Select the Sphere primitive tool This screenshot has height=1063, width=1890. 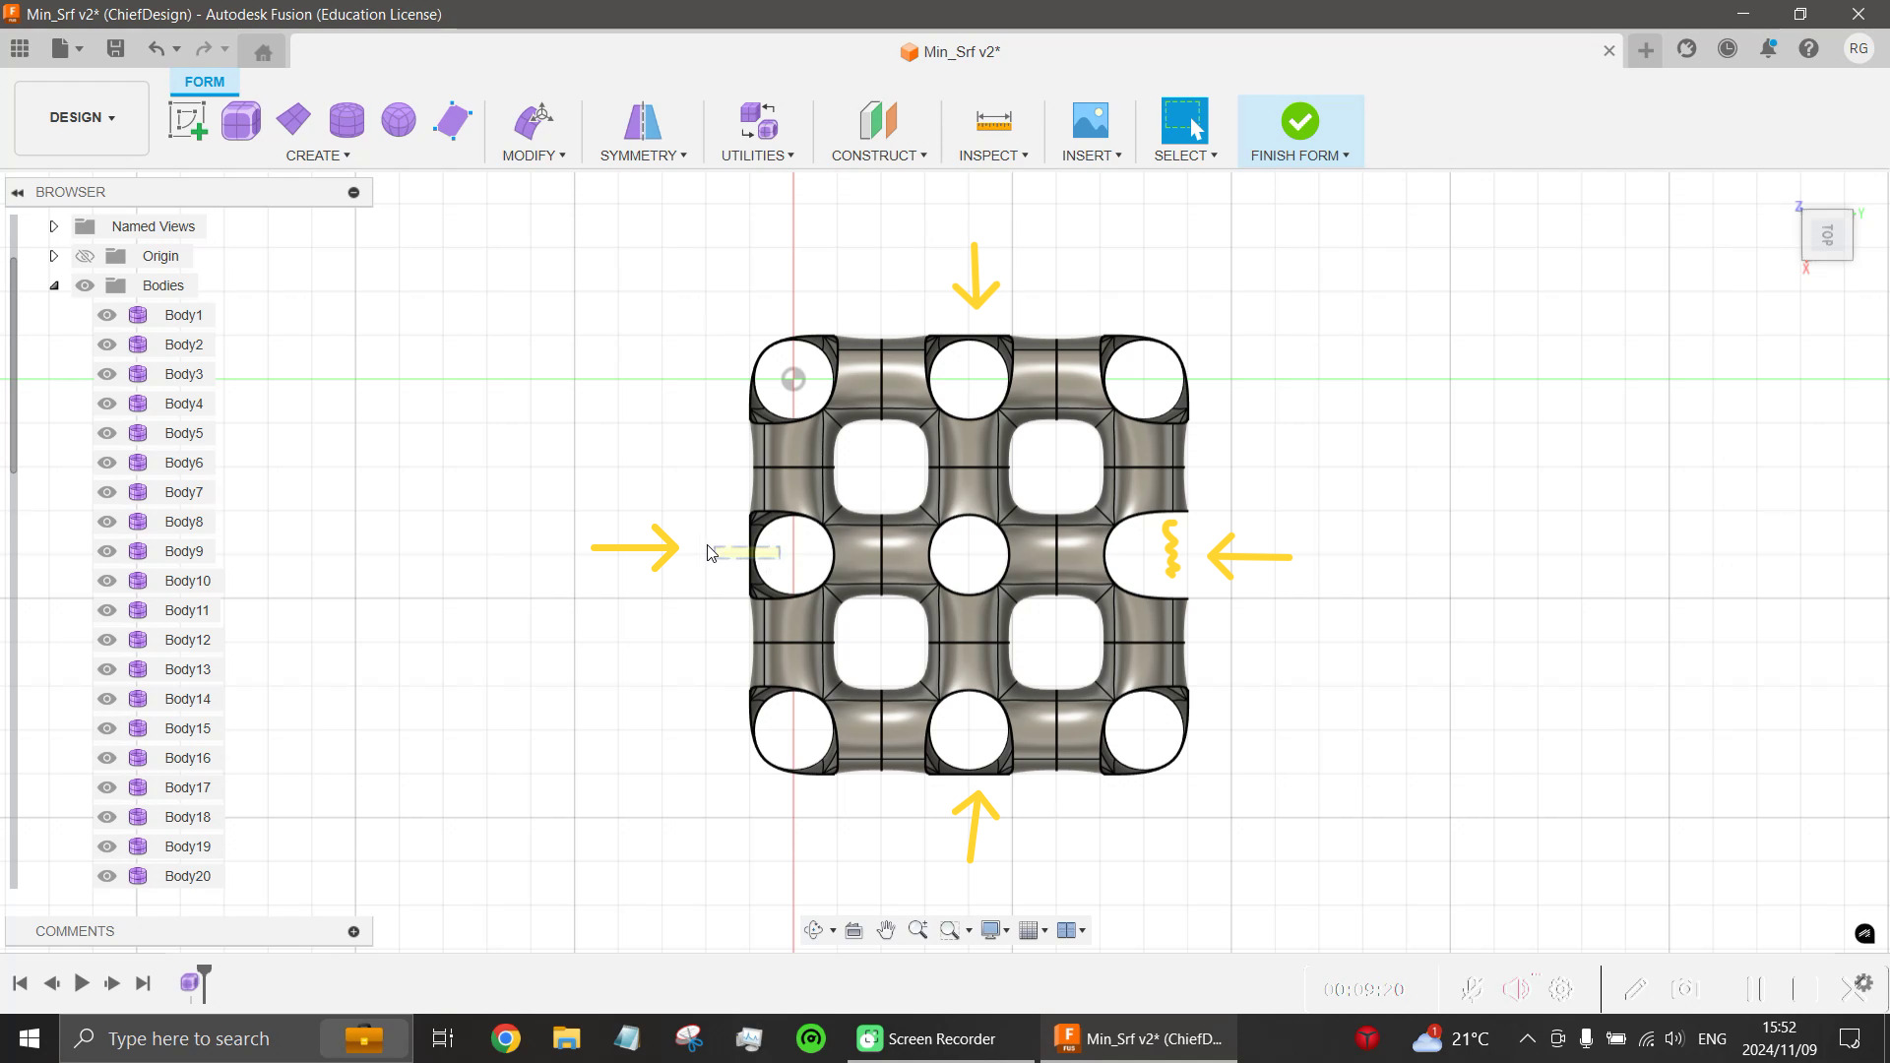(x=398, y=119)
